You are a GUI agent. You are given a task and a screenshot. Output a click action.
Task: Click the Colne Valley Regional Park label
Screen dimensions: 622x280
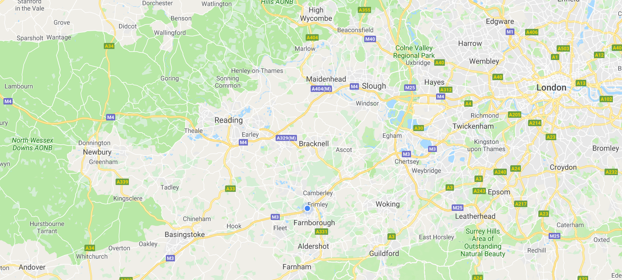click(x=414, y=52)
